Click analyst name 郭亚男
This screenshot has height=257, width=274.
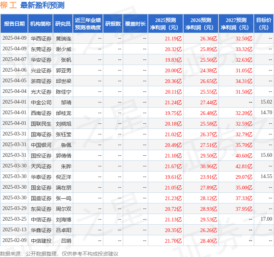(63, 70)
